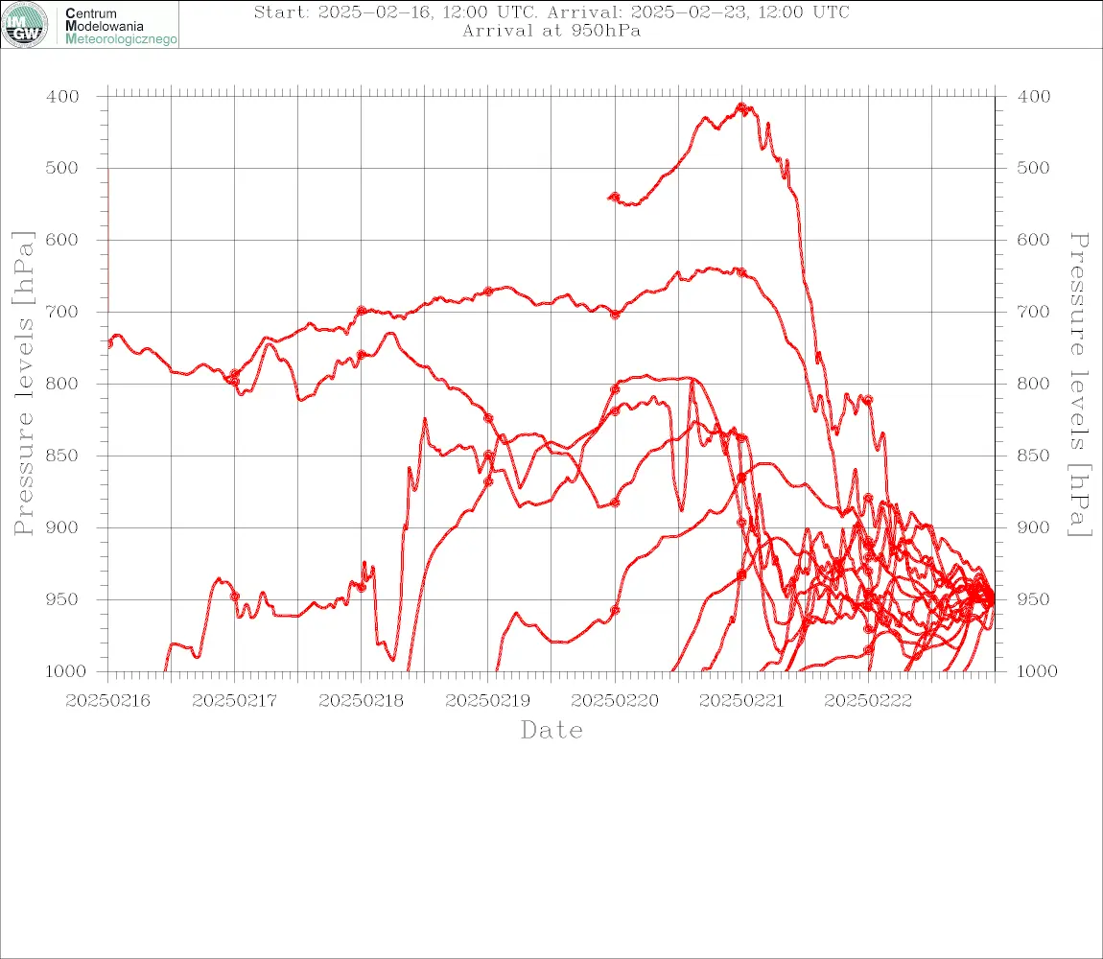Click the trajectory peak marker near 400 hPa
Viewport: 1103px width, 959px height.
coord(741,107)
